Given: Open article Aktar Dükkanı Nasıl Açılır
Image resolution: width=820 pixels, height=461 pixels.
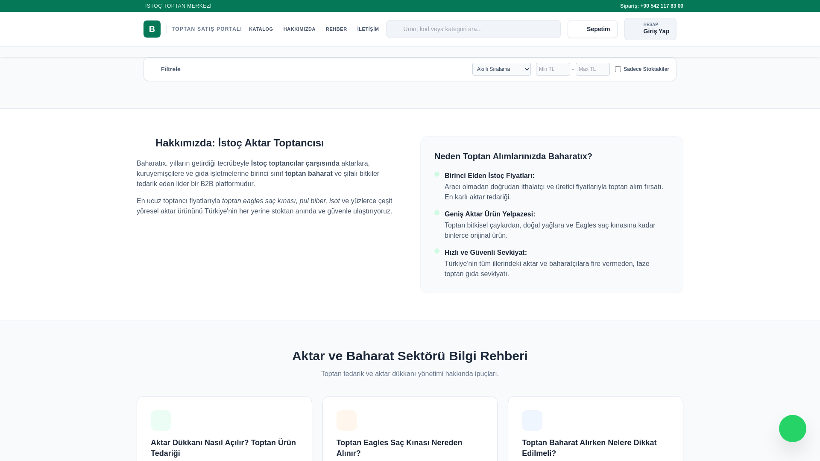Looking at the screenshot, I should [x=223, y=448].
